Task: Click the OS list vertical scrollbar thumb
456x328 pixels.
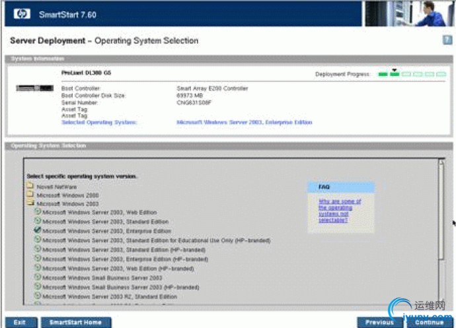Action: (x=441, y=212)
